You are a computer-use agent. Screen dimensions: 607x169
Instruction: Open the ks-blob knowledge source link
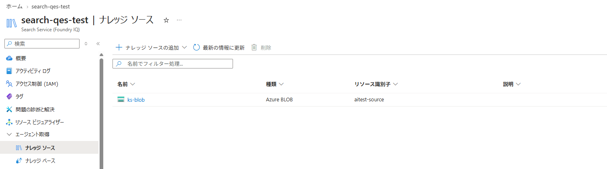click(136, 100)
